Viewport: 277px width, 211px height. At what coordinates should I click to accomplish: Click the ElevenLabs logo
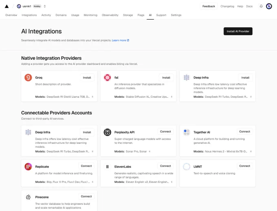click(107, 167)
